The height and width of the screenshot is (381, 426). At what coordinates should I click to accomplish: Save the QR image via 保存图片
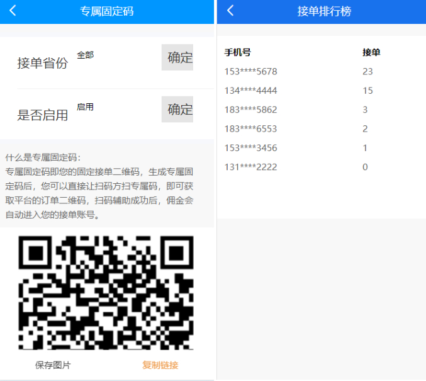point(53,365)
